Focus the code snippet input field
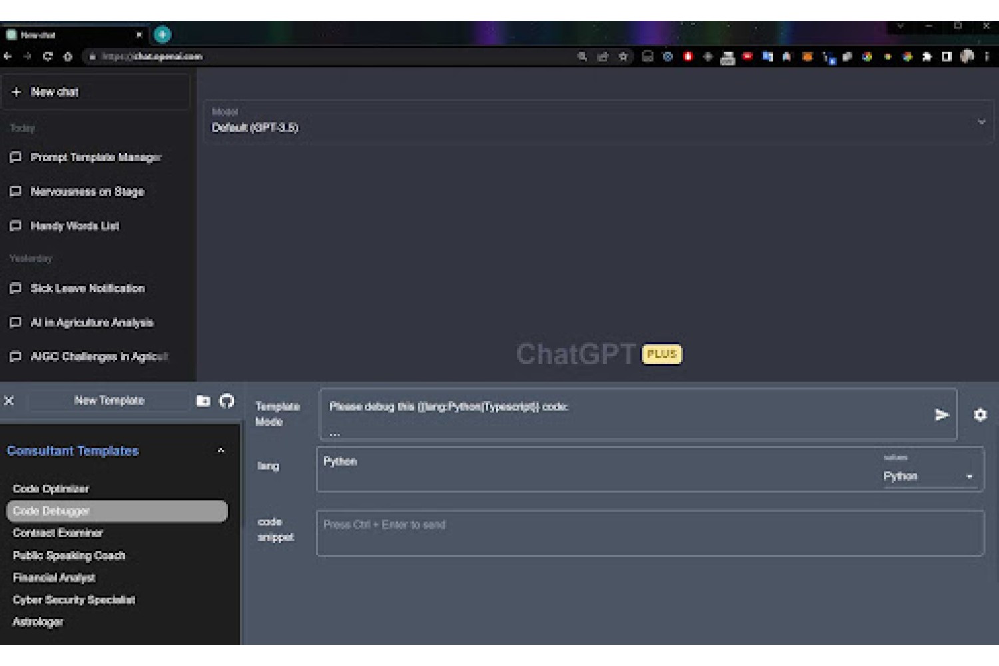 (650, 533)
